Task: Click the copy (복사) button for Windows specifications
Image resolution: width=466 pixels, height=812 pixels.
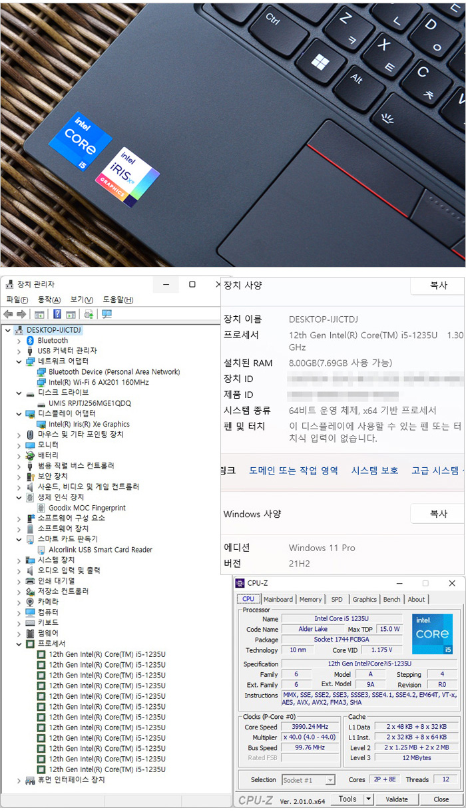Action: (x=438, y=514)
